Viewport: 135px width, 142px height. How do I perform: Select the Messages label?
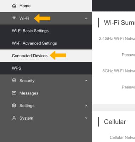(29, 93)
